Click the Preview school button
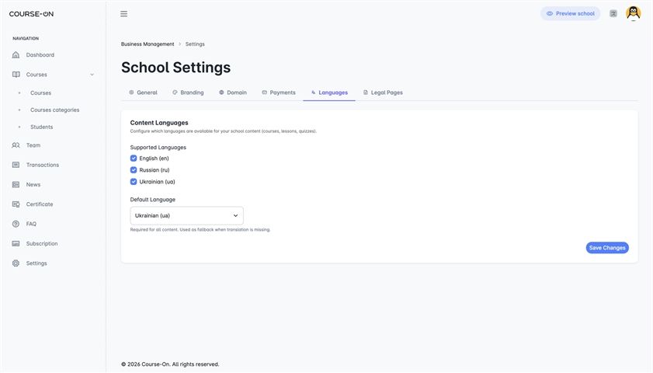Screen dimensions: 653x373 click(x=570, y=14)
